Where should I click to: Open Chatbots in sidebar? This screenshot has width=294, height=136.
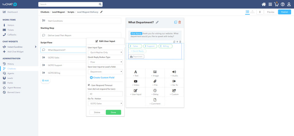point(12,69)
